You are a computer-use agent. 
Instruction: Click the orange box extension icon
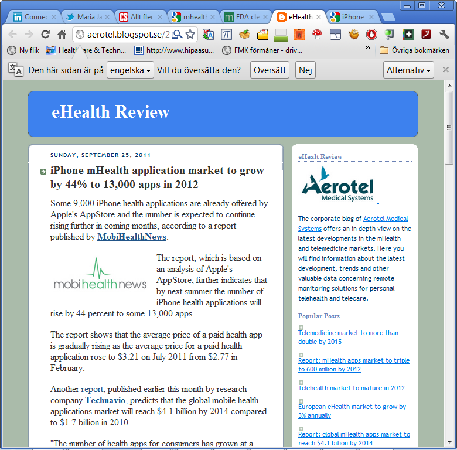(x=244, y=35)
